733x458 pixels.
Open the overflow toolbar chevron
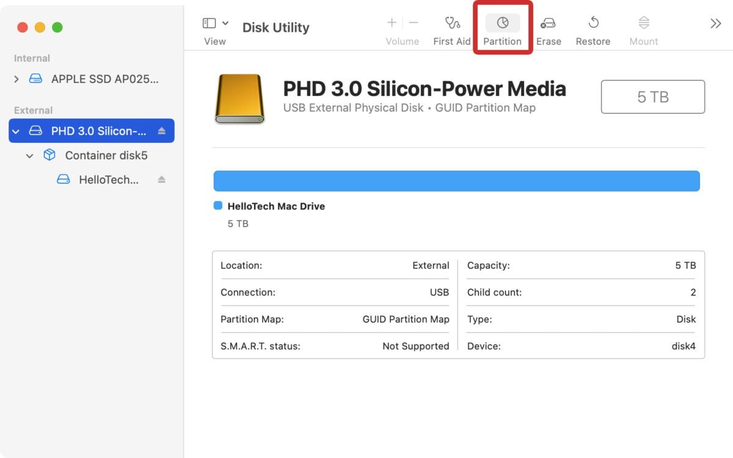click(715, 23)
